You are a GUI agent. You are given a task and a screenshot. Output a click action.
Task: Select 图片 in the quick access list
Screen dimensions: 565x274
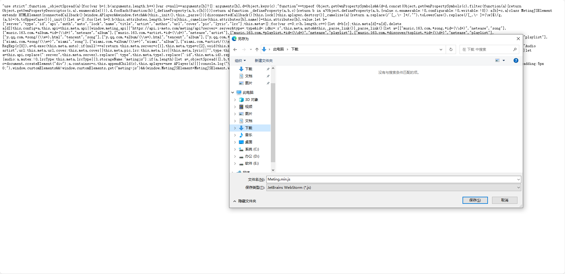[x=249, y=83]
